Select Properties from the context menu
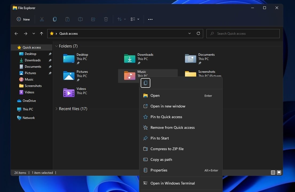 click(159, 170)
